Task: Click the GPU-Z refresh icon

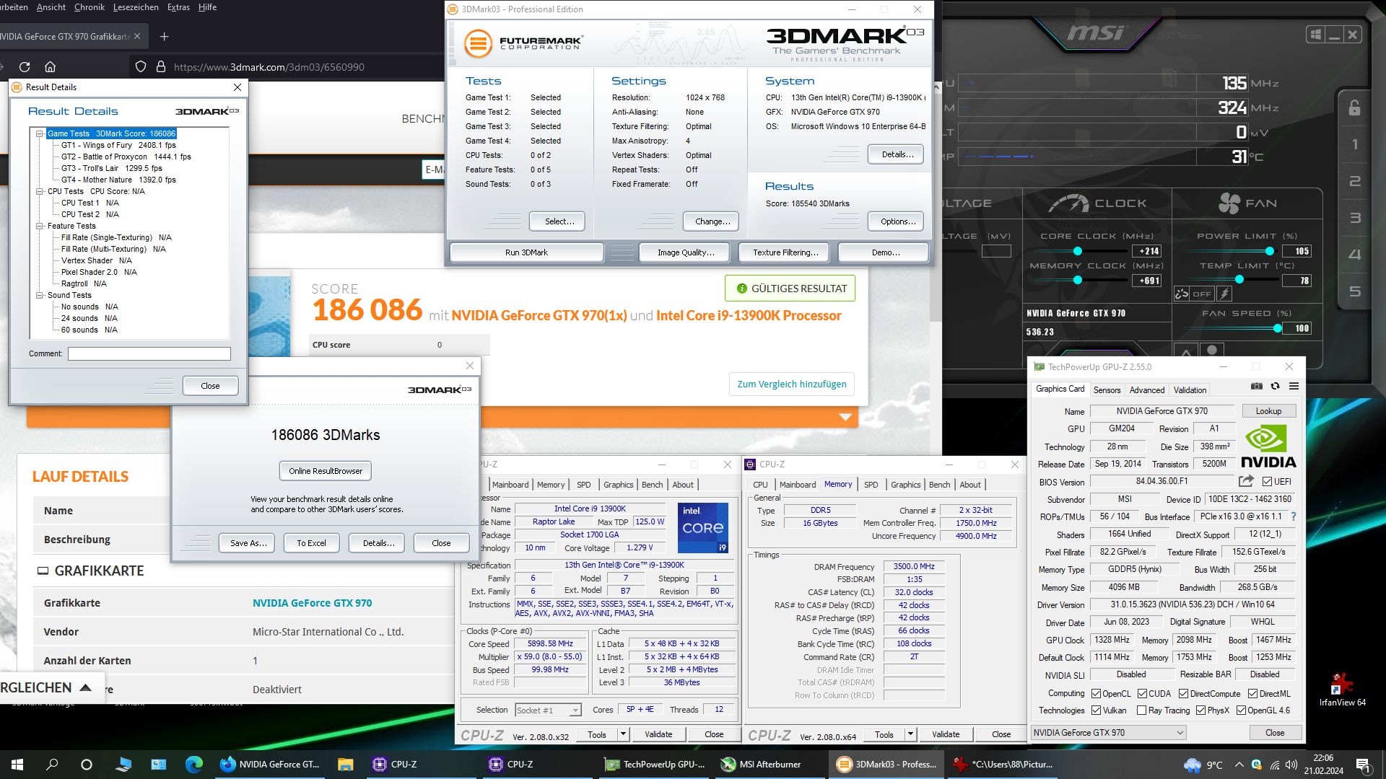Action: tap(1276, 387)
